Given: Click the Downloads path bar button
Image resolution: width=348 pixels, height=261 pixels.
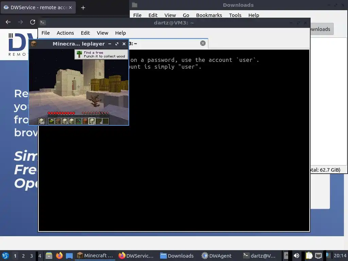Looking at the screenshot, I should coord(322,29).
